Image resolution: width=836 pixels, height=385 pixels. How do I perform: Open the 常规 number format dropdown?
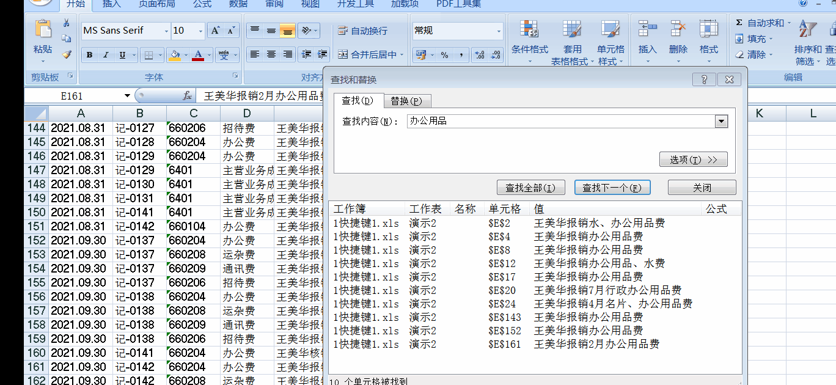point(500,30)
